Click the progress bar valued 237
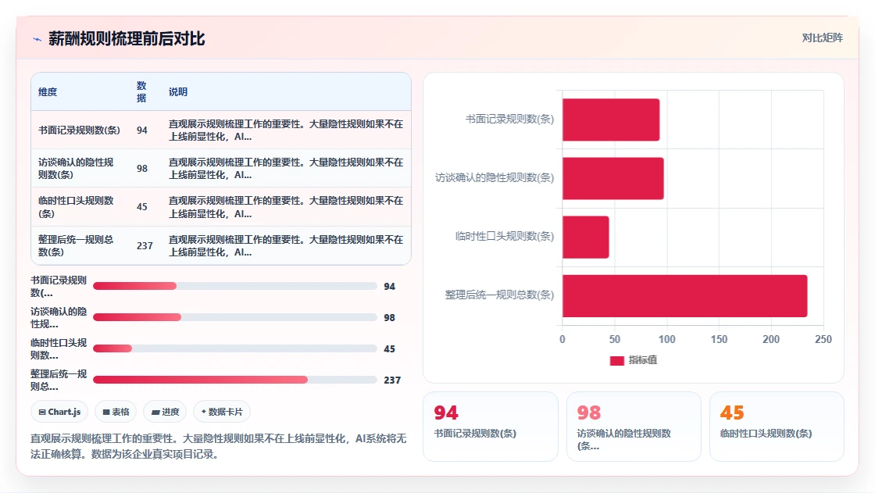The image size is (875, 493). (235, 380)
